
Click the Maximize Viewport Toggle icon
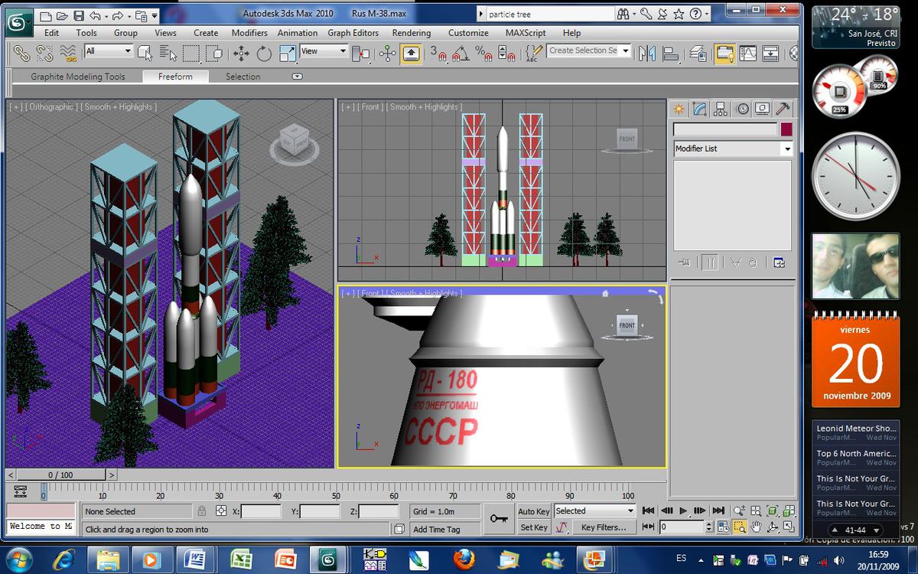point(788,527)
